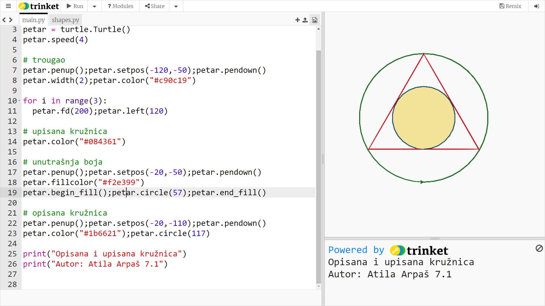Viewport: 545px width, 306px height.
Task: Click the sign-in arrow icon
Action: pos(536,6)
